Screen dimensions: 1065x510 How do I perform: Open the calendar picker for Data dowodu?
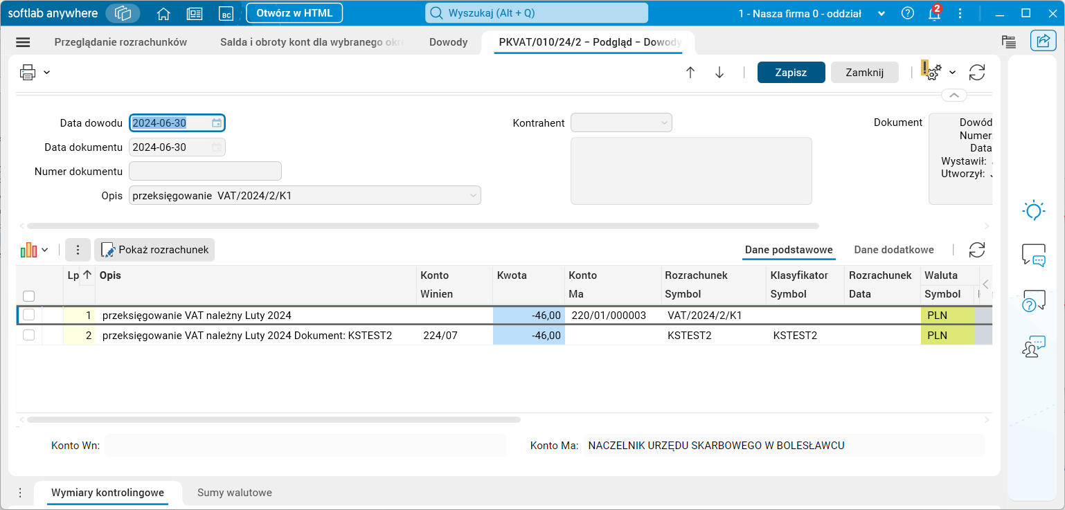(217, 123)
